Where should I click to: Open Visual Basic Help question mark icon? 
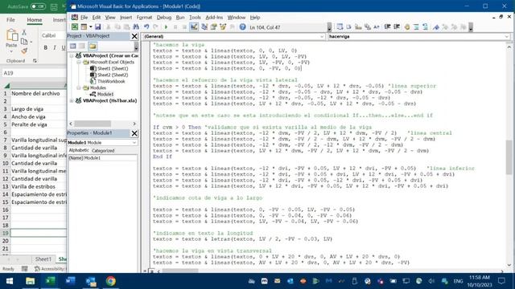coord(242,26)
